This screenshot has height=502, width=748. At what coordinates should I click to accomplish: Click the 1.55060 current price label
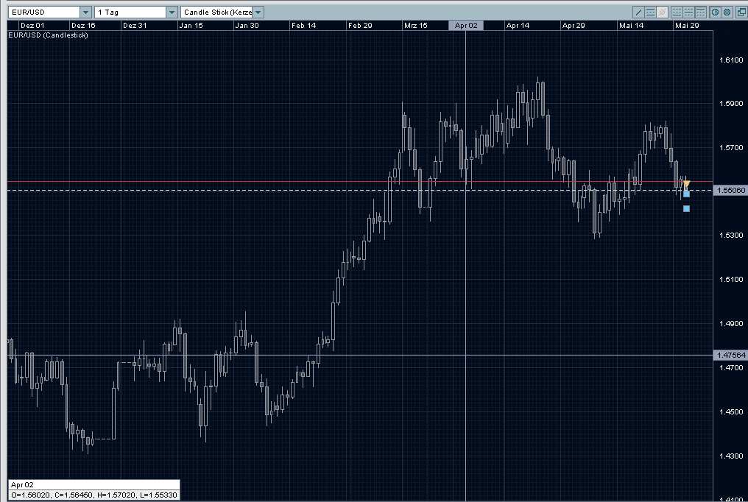(731, 190)
